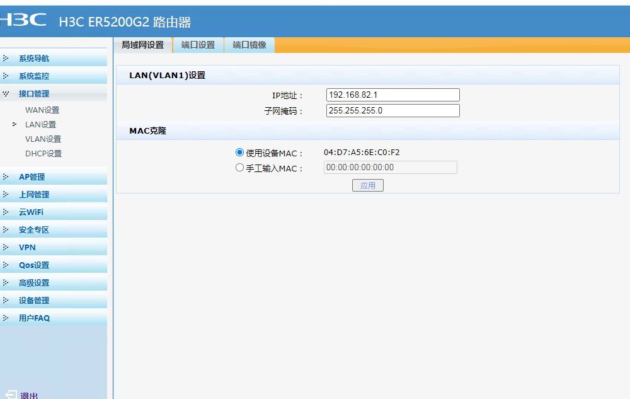The image size is (630, 399).
Task: Switch to the 局域网设置 tab
Action: point(142,45)
